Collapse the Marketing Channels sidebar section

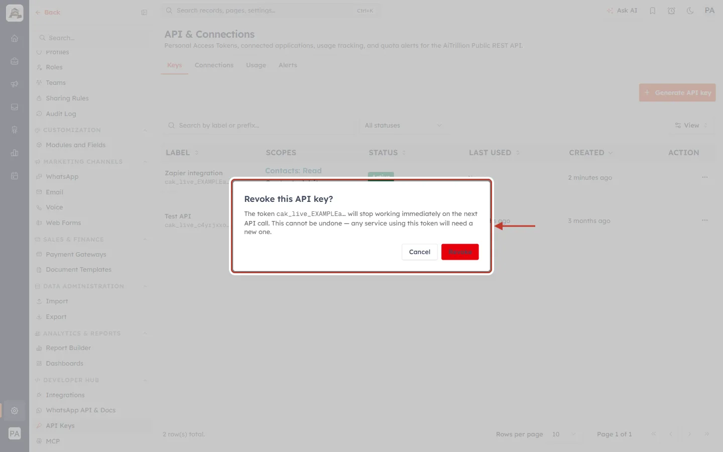[x=145, y=162]
